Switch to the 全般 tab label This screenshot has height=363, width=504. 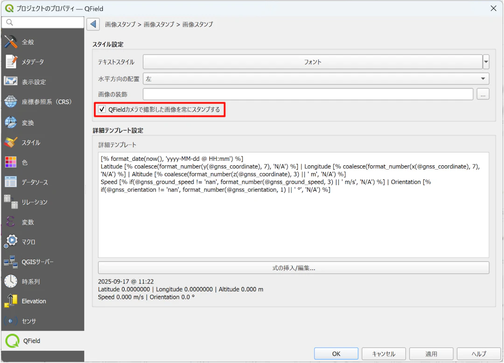[28, 42]
